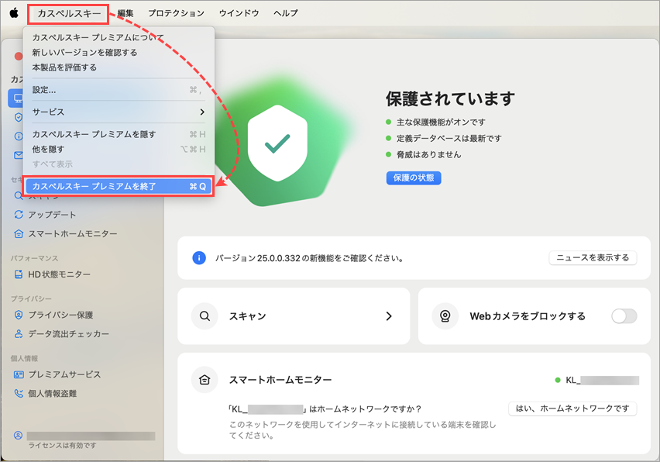
Task: Quit with カスペルスキー プレミアムを終了
Action: point(119,186)
